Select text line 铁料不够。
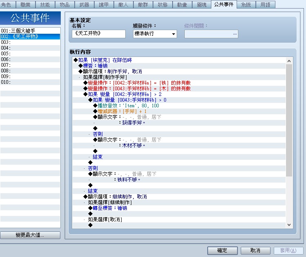 [x=179, y=180]
